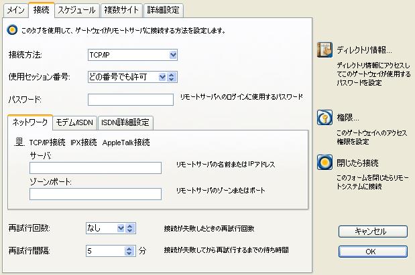Click the パスワード input field
The image size is (415, 275).
pyautogui.click(x=131, y=100)
